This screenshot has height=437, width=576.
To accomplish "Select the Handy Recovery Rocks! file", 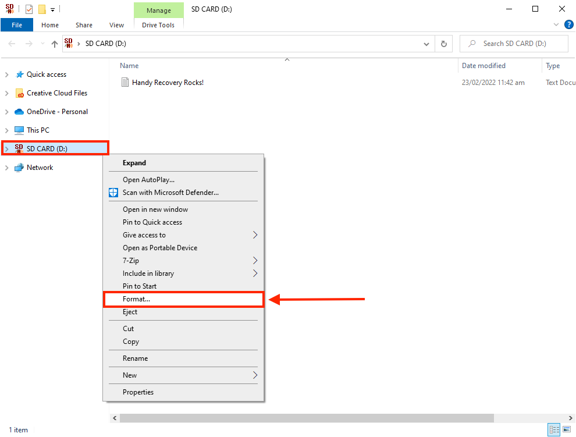I will click(168, 83).
